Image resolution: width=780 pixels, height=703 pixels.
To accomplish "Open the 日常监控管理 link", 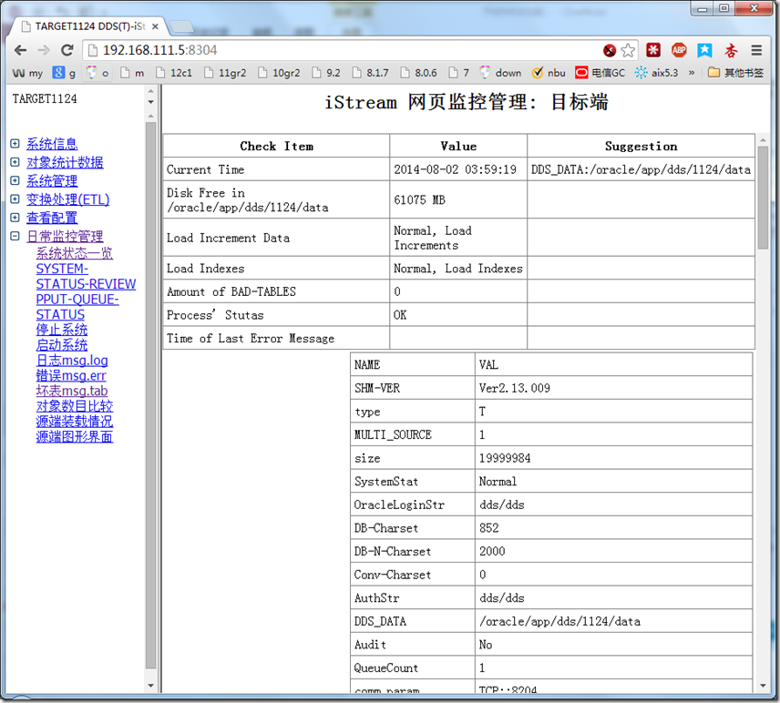I will (x=65, y=236).
